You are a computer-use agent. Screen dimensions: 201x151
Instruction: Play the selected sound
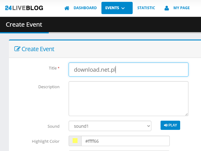click(x=170, y=125)
